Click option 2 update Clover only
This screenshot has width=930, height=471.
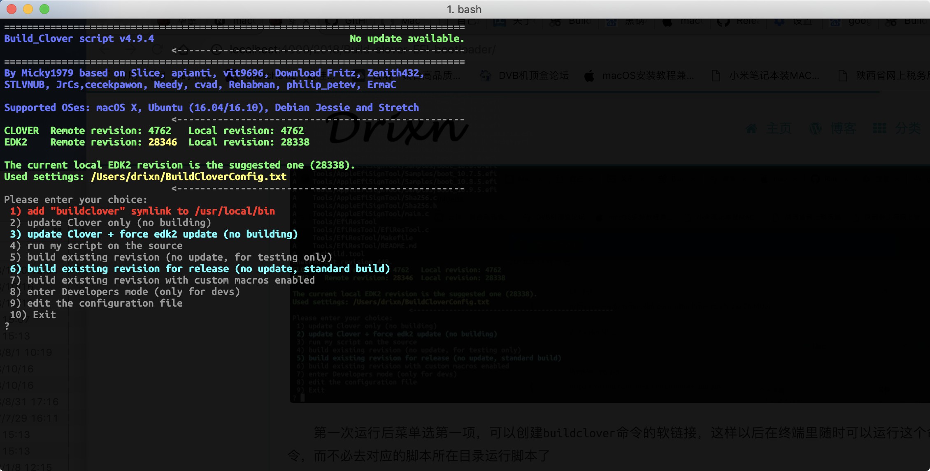coord(110,222)
